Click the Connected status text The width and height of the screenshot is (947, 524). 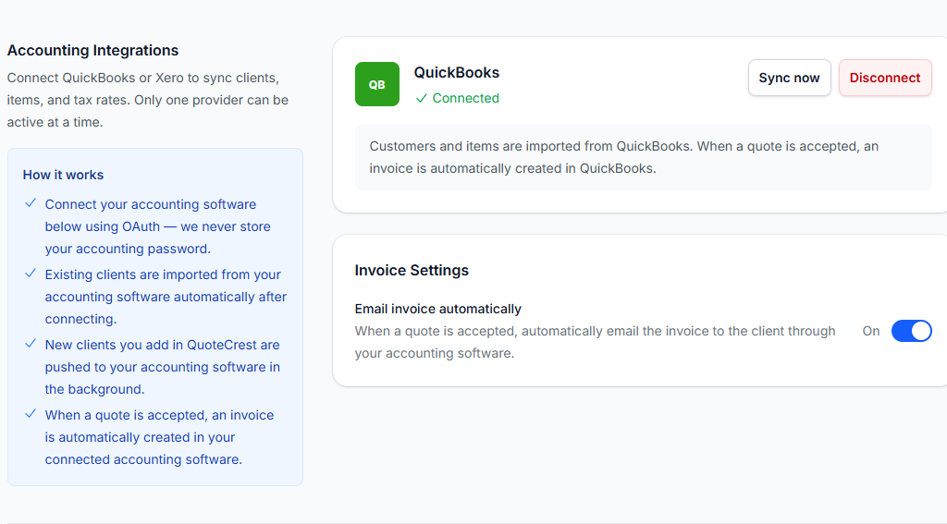coord(466,98)
